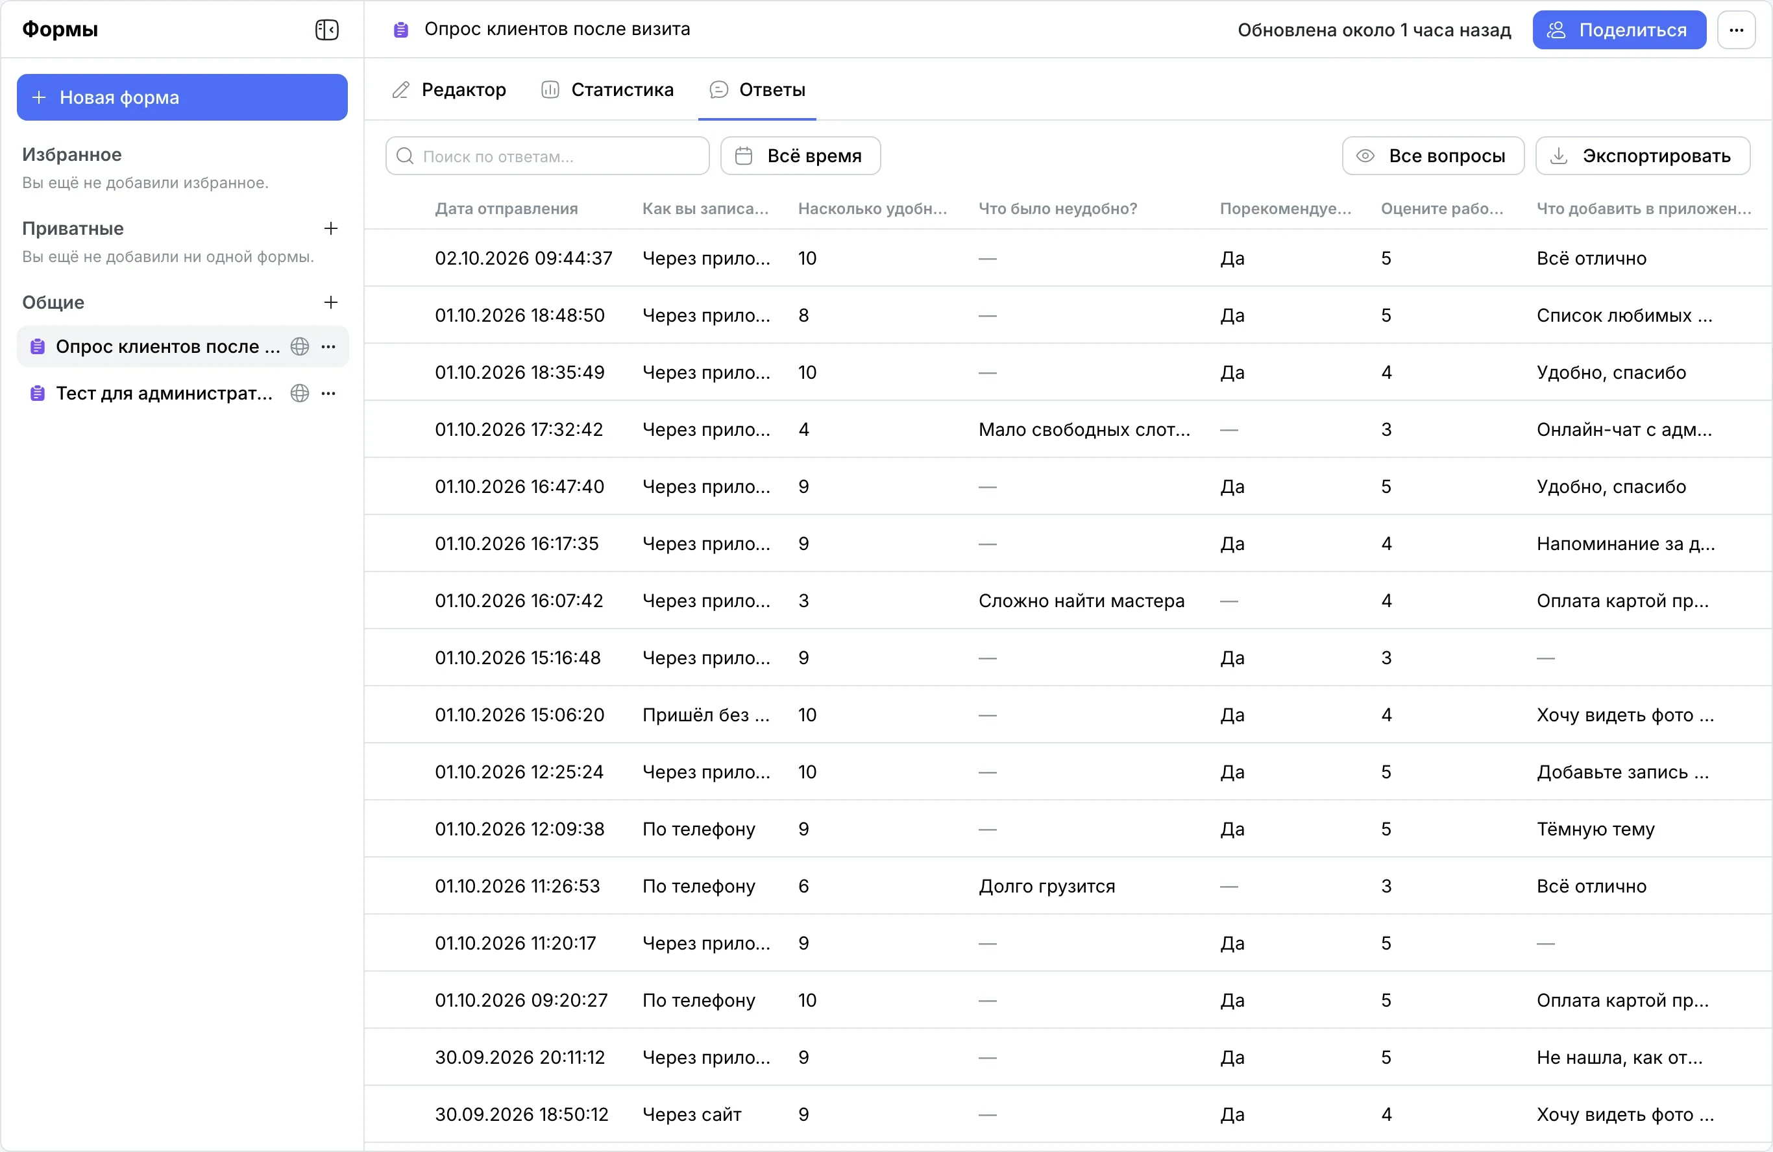Select response dated 30.09.2026 20:11:12
This screenshot has width=1773, height=1152.
[x=1068, y=1057]
